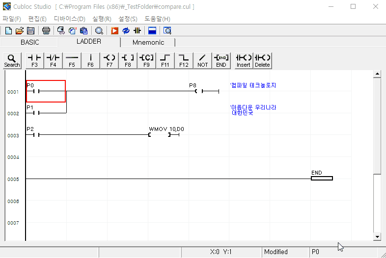
Task: Switch to the BASIC tab
Action: point(29,43)
